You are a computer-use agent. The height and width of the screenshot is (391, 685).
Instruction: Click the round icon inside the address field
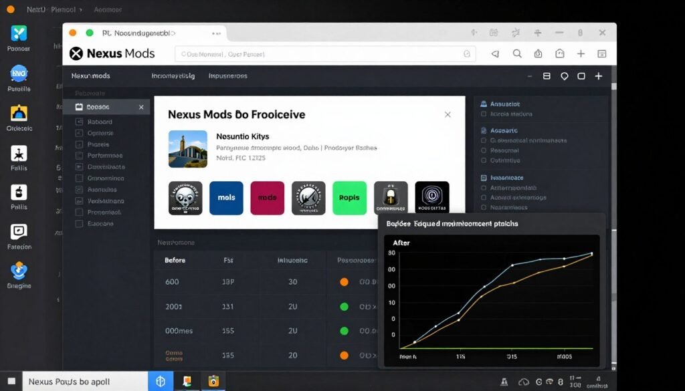(467, 54)
